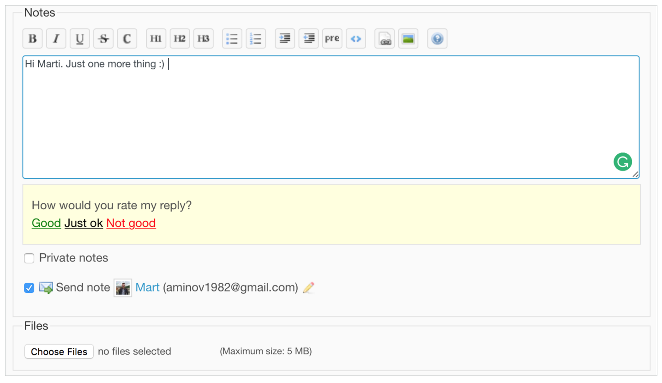Enable the Private notes checkbox

29,259
